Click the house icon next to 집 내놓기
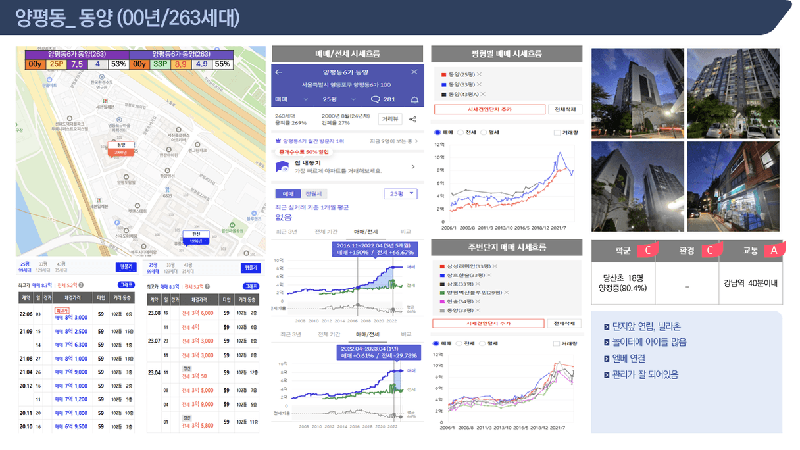Viewport: 800px width, 450px height. (x=284, y=166)
